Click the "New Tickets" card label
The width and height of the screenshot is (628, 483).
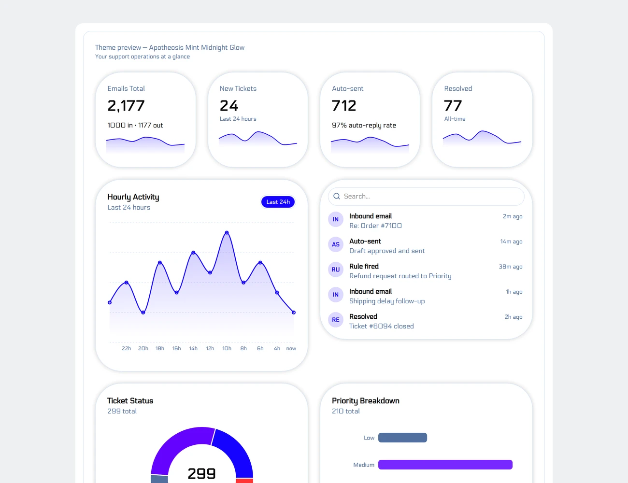click(238, 88)
